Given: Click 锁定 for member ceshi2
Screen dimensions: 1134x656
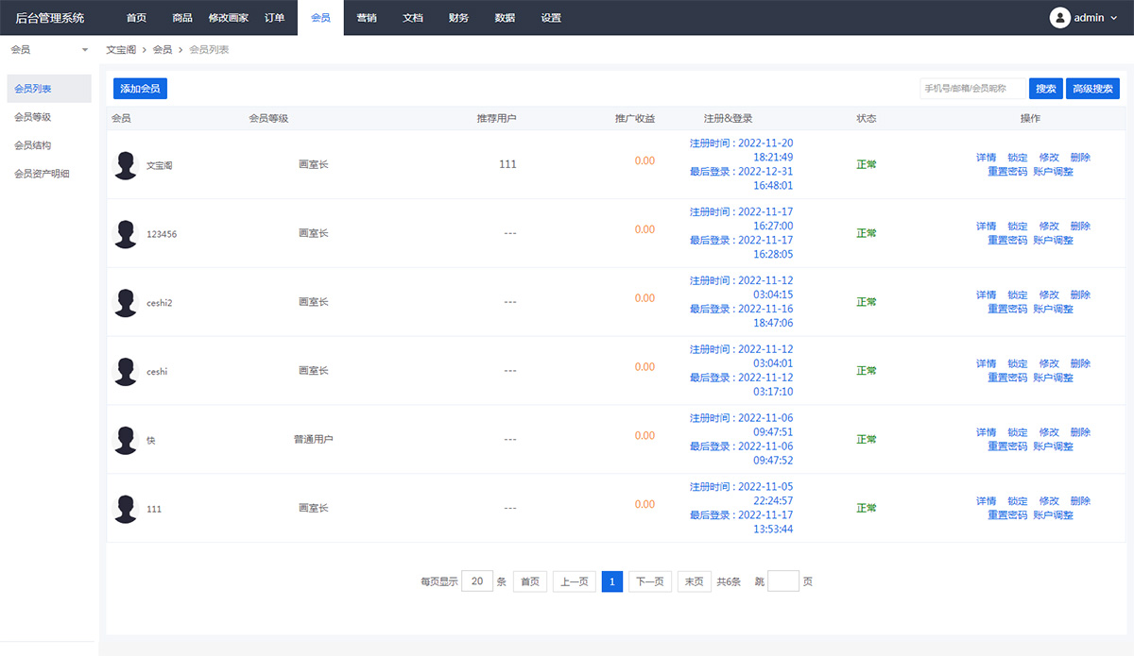Looking at the screenshot, I should click(x=1017, y=295).
